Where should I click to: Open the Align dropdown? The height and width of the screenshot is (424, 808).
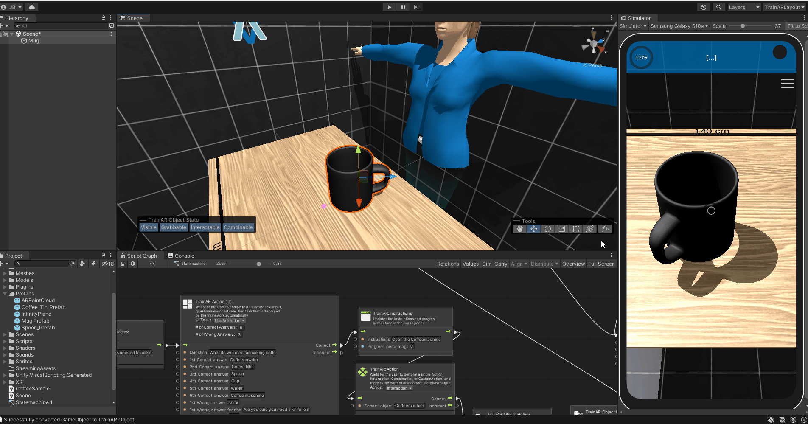519,264
